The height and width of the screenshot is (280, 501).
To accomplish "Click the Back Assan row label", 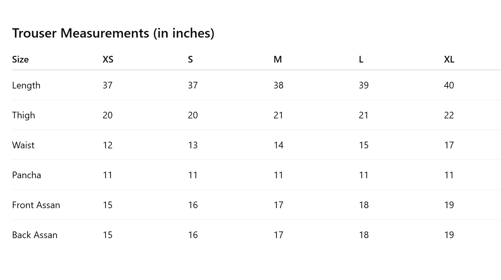I will (x=35, y=235).
